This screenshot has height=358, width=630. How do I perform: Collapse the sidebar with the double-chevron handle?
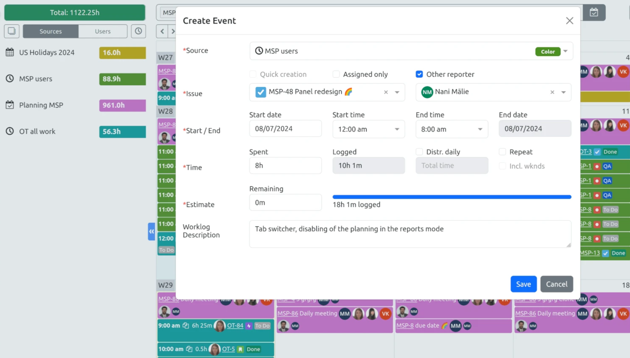click(151, 232)
